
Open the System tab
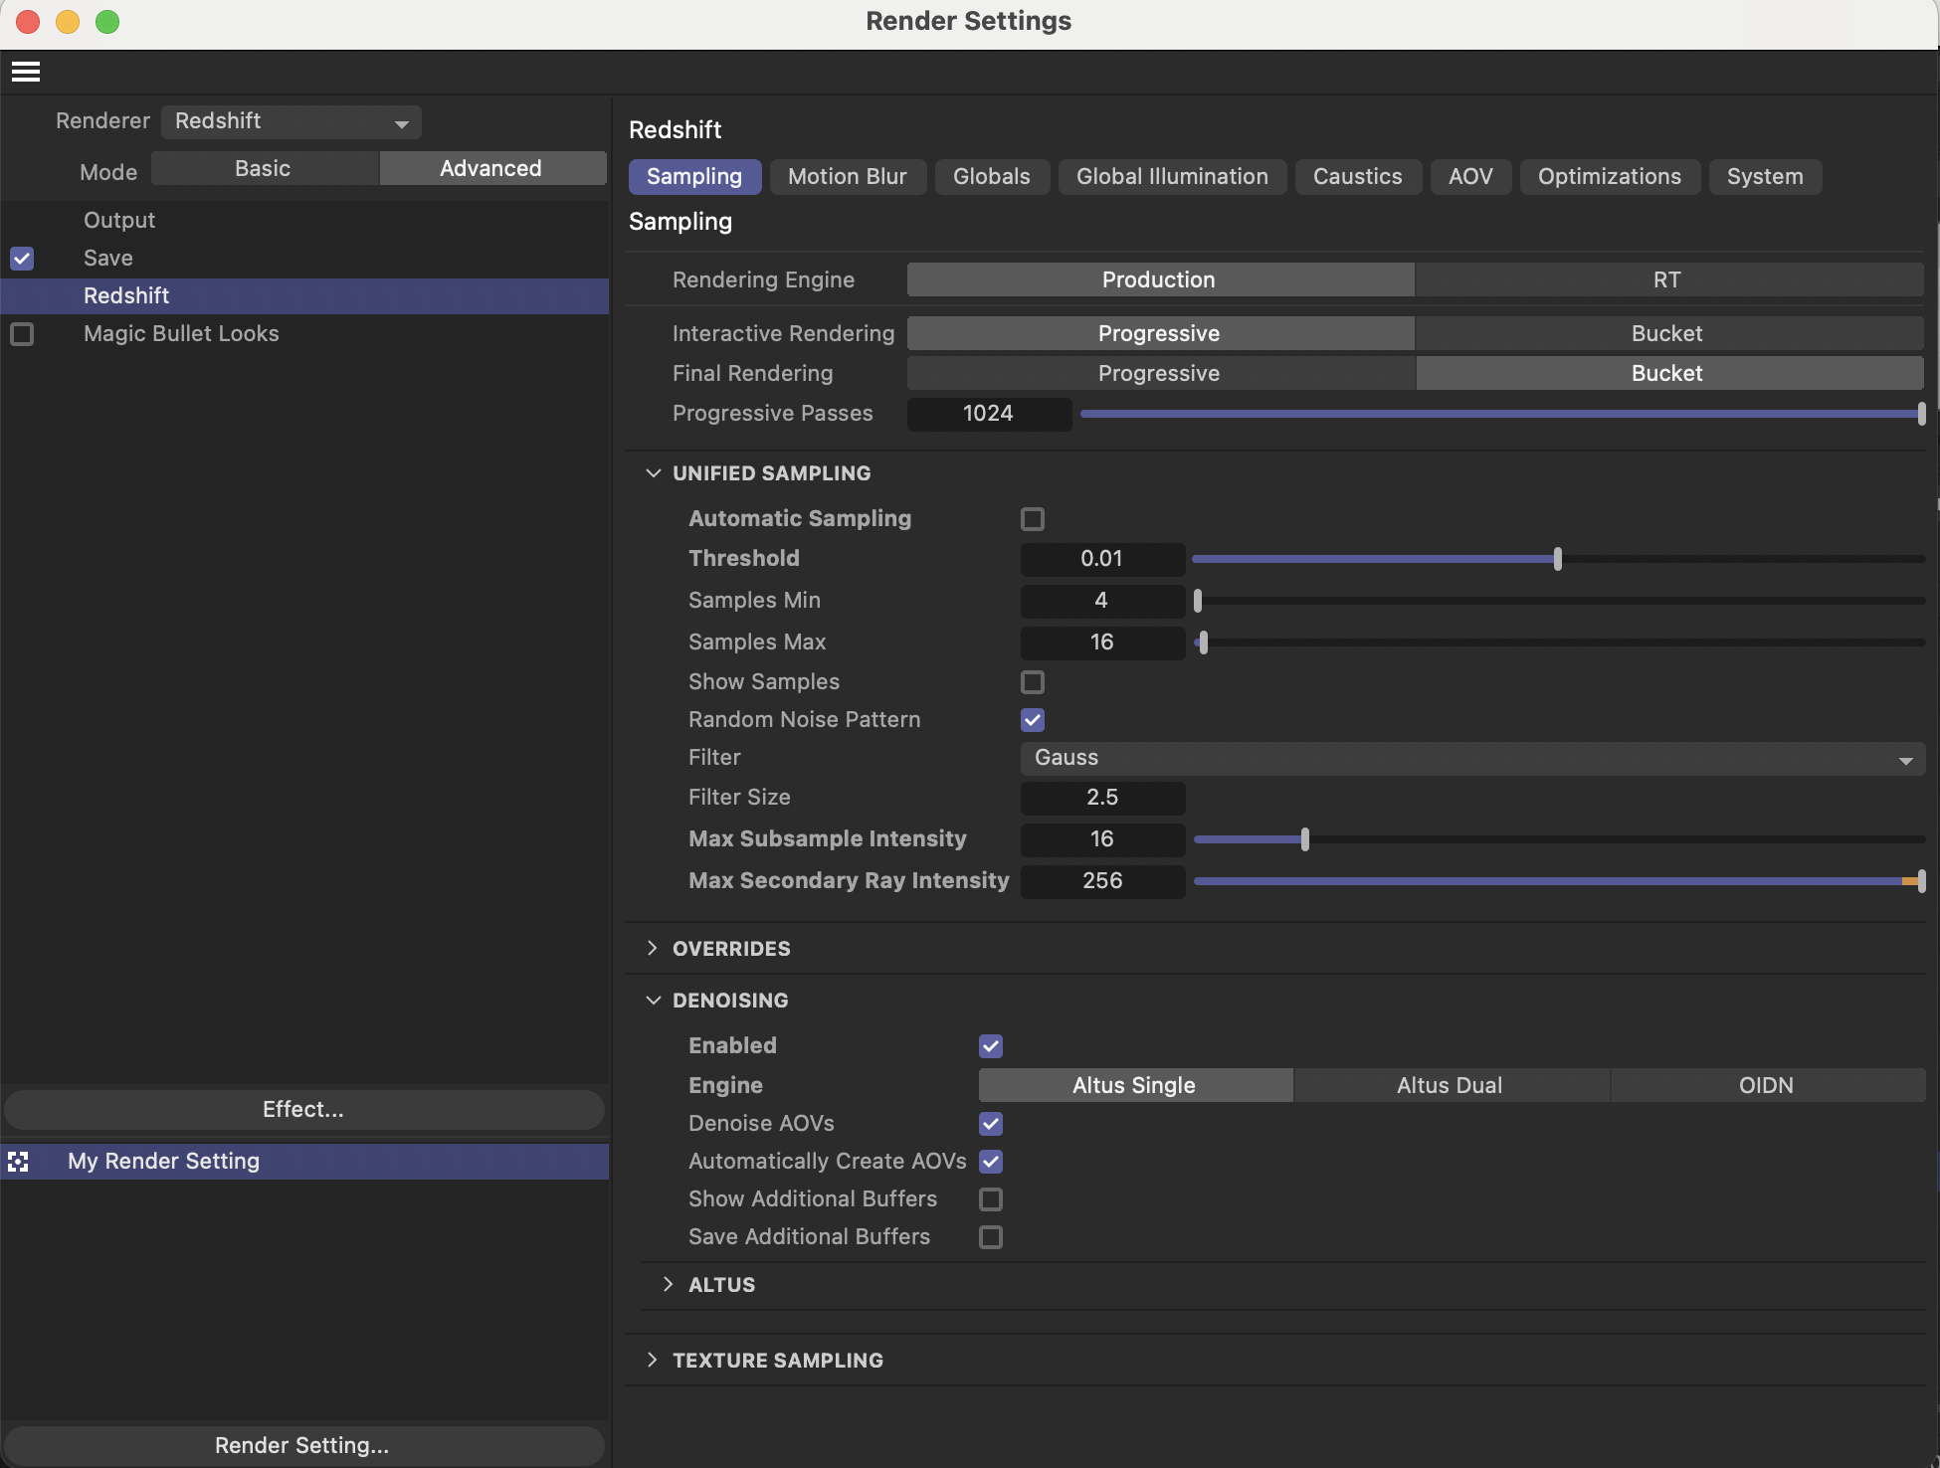tap(1765, 177)
